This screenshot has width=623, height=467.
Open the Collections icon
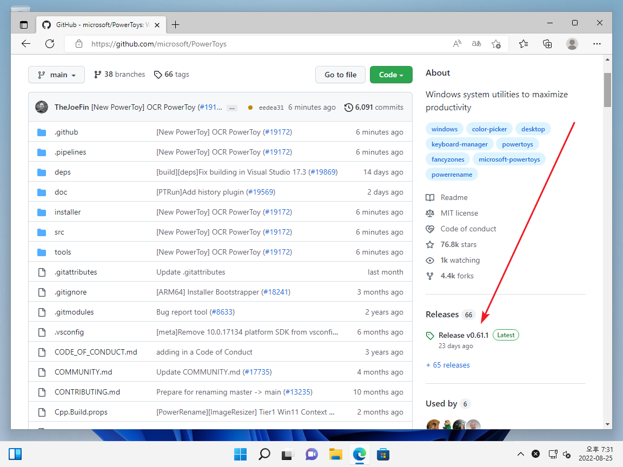pyautogui.click(x=547, y=44)
